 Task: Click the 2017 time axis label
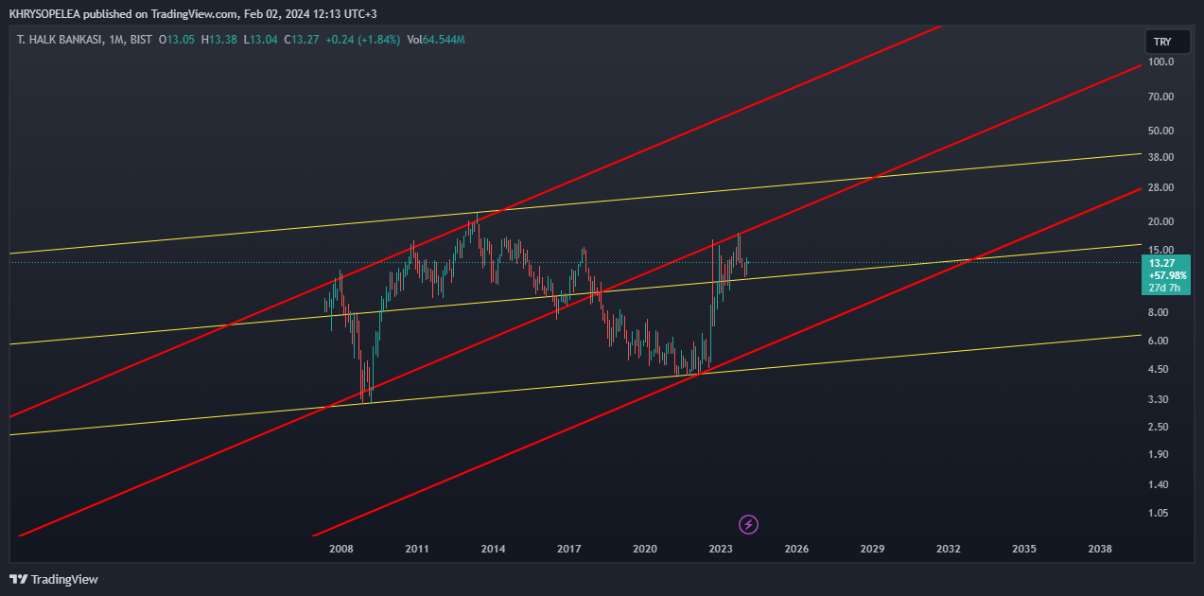coord(568,549)
